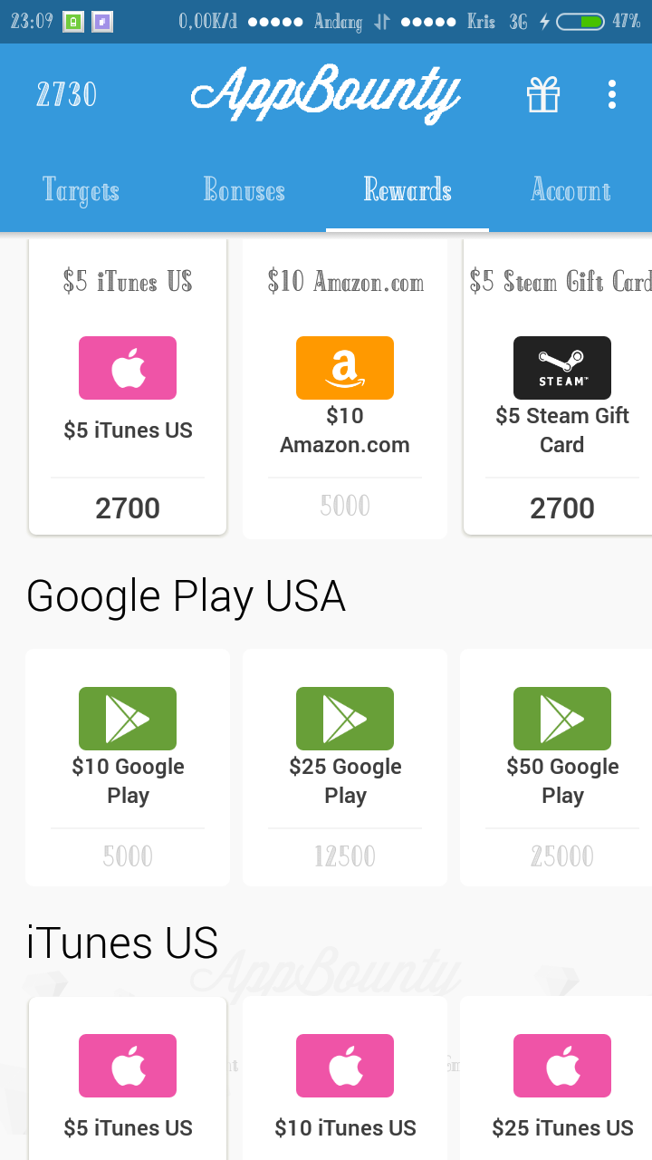This screenshot has width=652, height=1160.
Task: Tap the 2730 credits balance
Action: (66, 94)
